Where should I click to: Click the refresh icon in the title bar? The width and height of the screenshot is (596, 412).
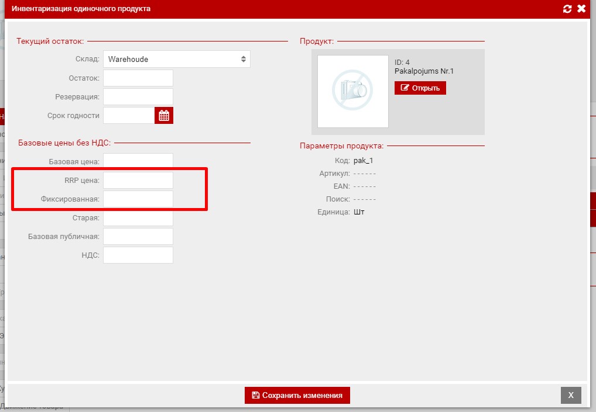coord(566,9)
